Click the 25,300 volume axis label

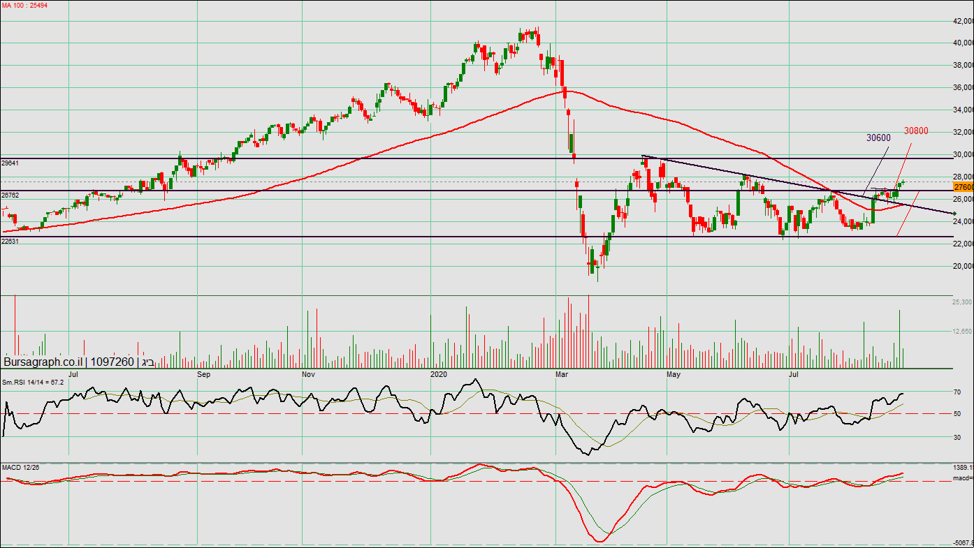(x=962, y=302)
